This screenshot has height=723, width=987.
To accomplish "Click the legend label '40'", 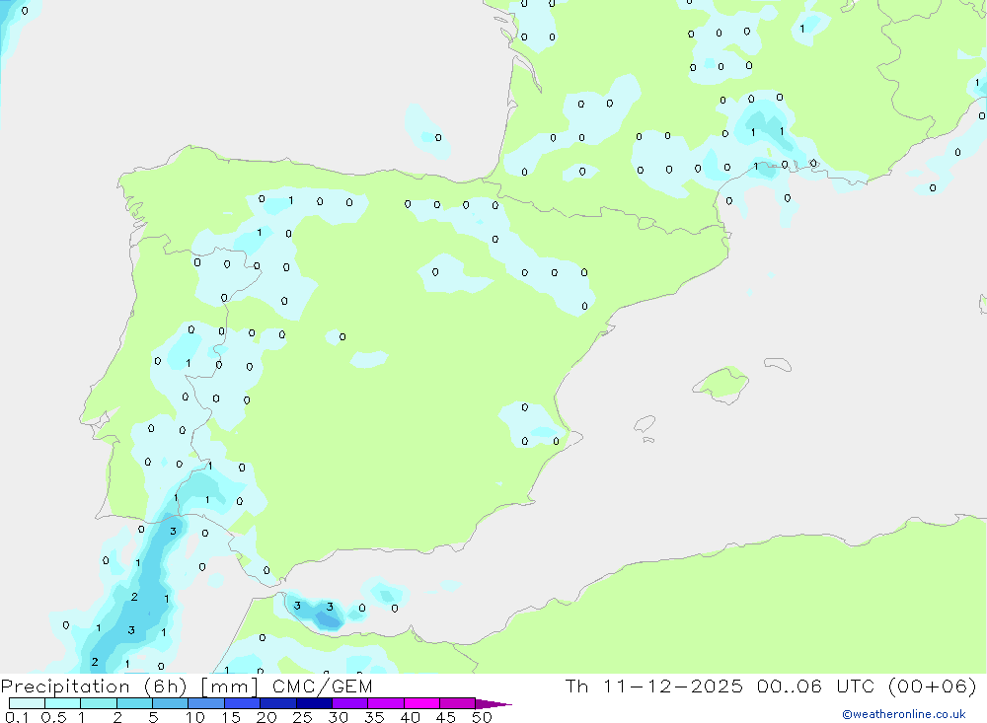I will pos(411,717).
